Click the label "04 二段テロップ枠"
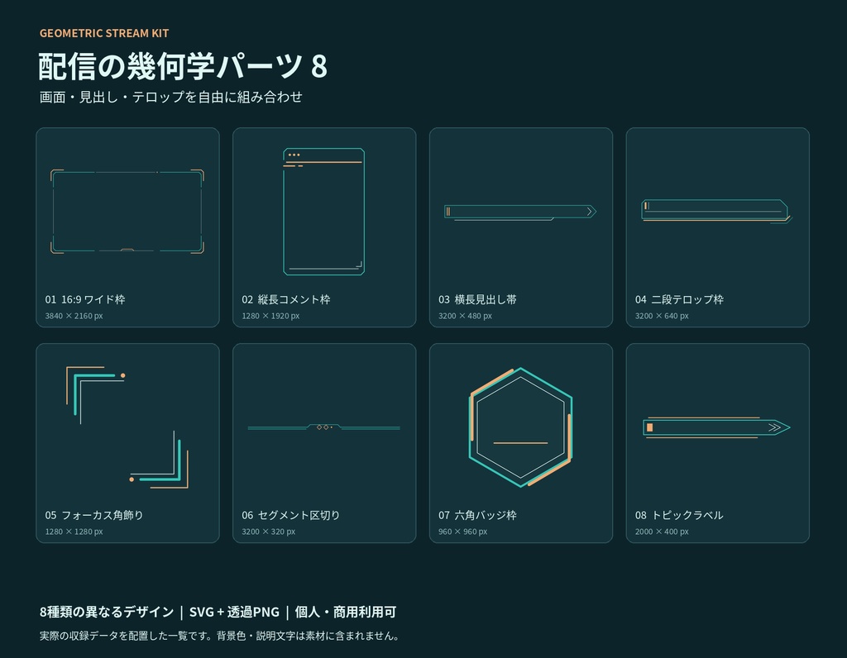This screenshot has width=847, height=658. click(679, 299)
